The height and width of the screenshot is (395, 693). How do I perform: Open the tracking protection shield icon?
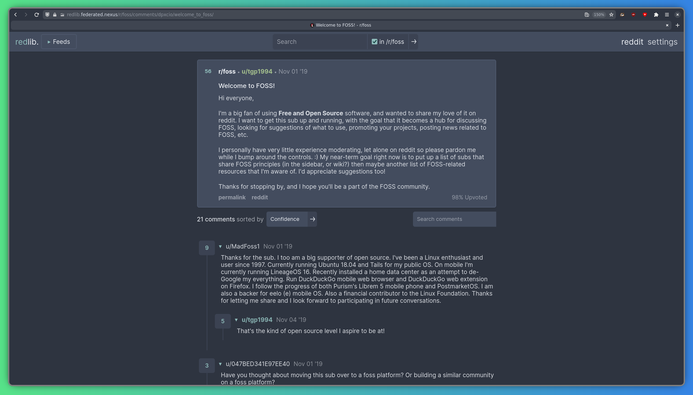tap(47, 15)
